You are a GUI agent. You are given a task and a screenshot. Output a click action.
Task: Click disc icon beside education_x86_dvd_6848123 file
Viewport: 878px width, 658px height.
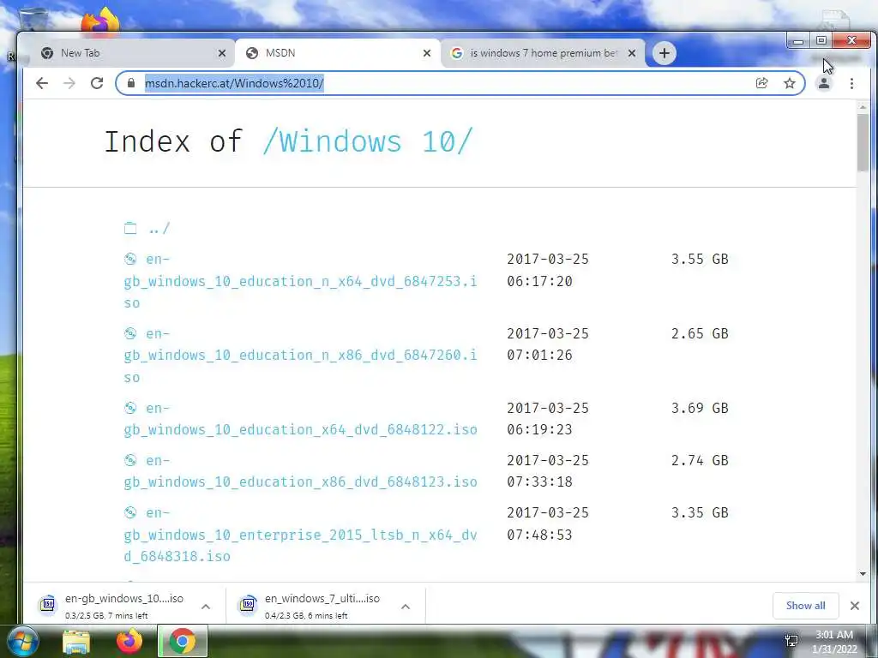click(130, 460)
